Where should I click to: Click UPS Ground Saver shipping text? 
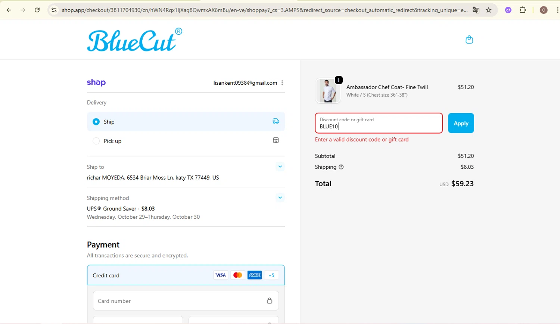click(x=121, y=209)
